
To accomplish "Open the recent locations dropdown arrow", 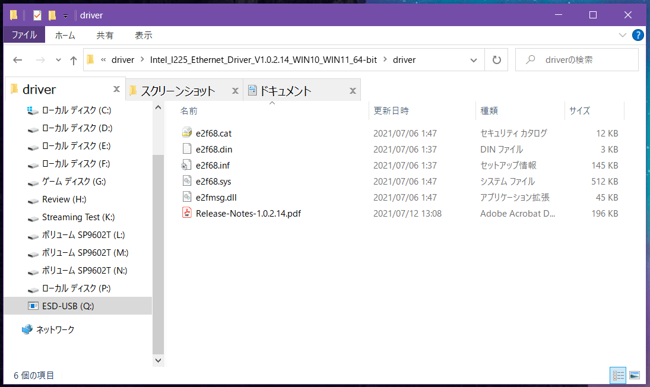I will [58, 60].
